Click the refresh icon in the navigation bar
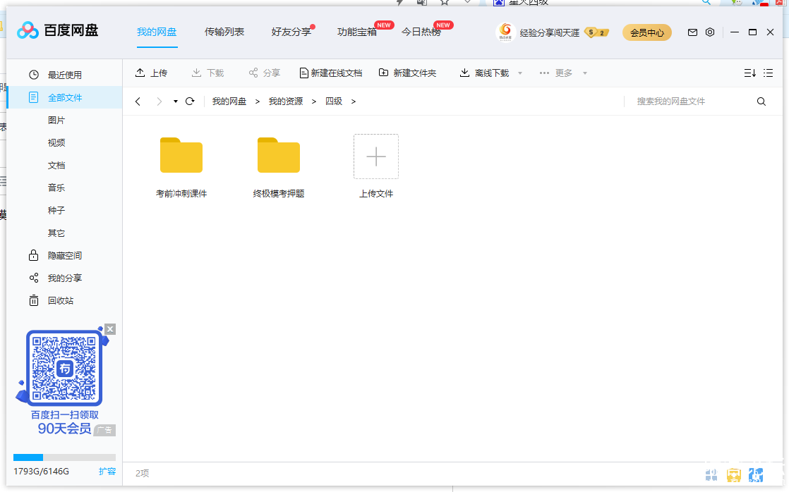This screenshot has width=789, height=492. click(x=190, y=102)
